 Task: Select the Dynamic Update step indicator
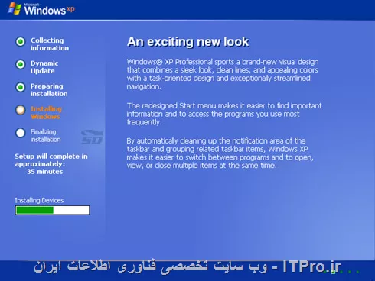click(21, 64)
